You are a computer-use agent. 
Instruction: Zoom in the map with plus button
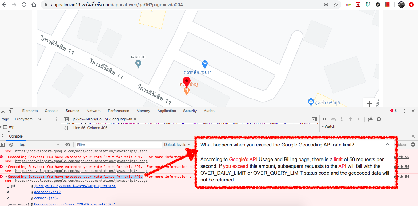pos(369,104)
